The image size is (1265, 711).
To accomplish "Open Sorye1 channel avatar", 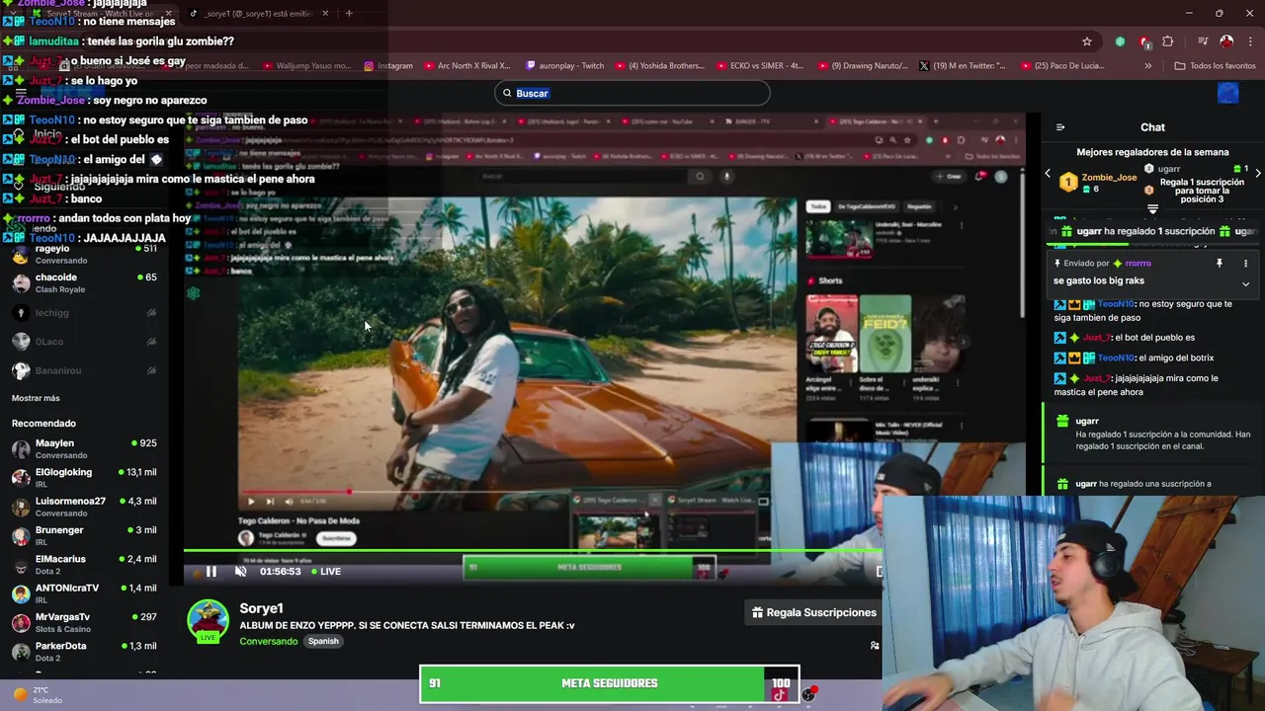I will tap(209, 621).
